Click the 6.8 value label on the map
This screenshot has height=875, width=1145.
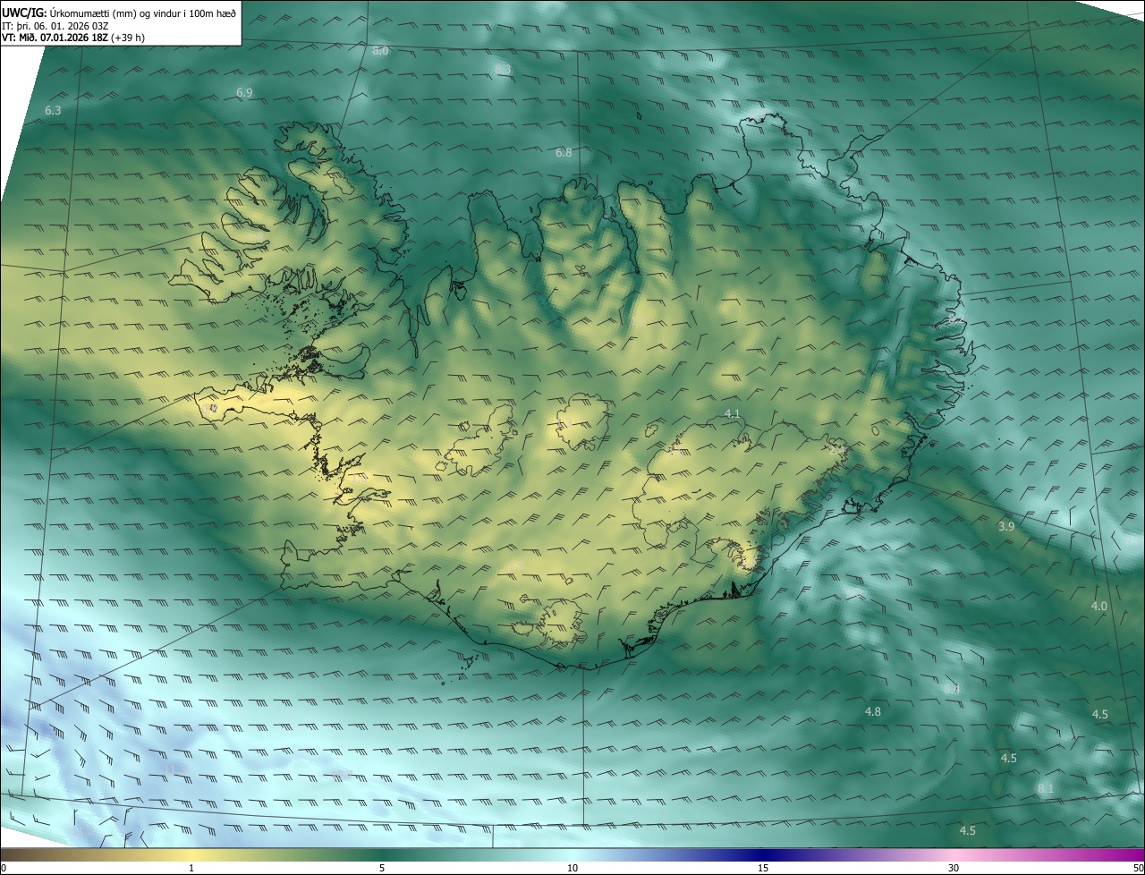point(564,153)
